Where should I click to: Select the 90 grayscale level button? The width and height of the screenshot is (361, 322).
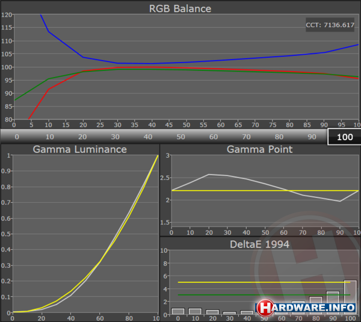(x=312, y=137)
